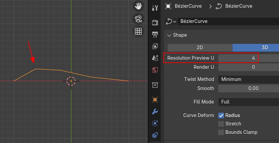Select the 3D shape button
The width and height of the screenshot is (279, 143).
[x=255, y=48]
